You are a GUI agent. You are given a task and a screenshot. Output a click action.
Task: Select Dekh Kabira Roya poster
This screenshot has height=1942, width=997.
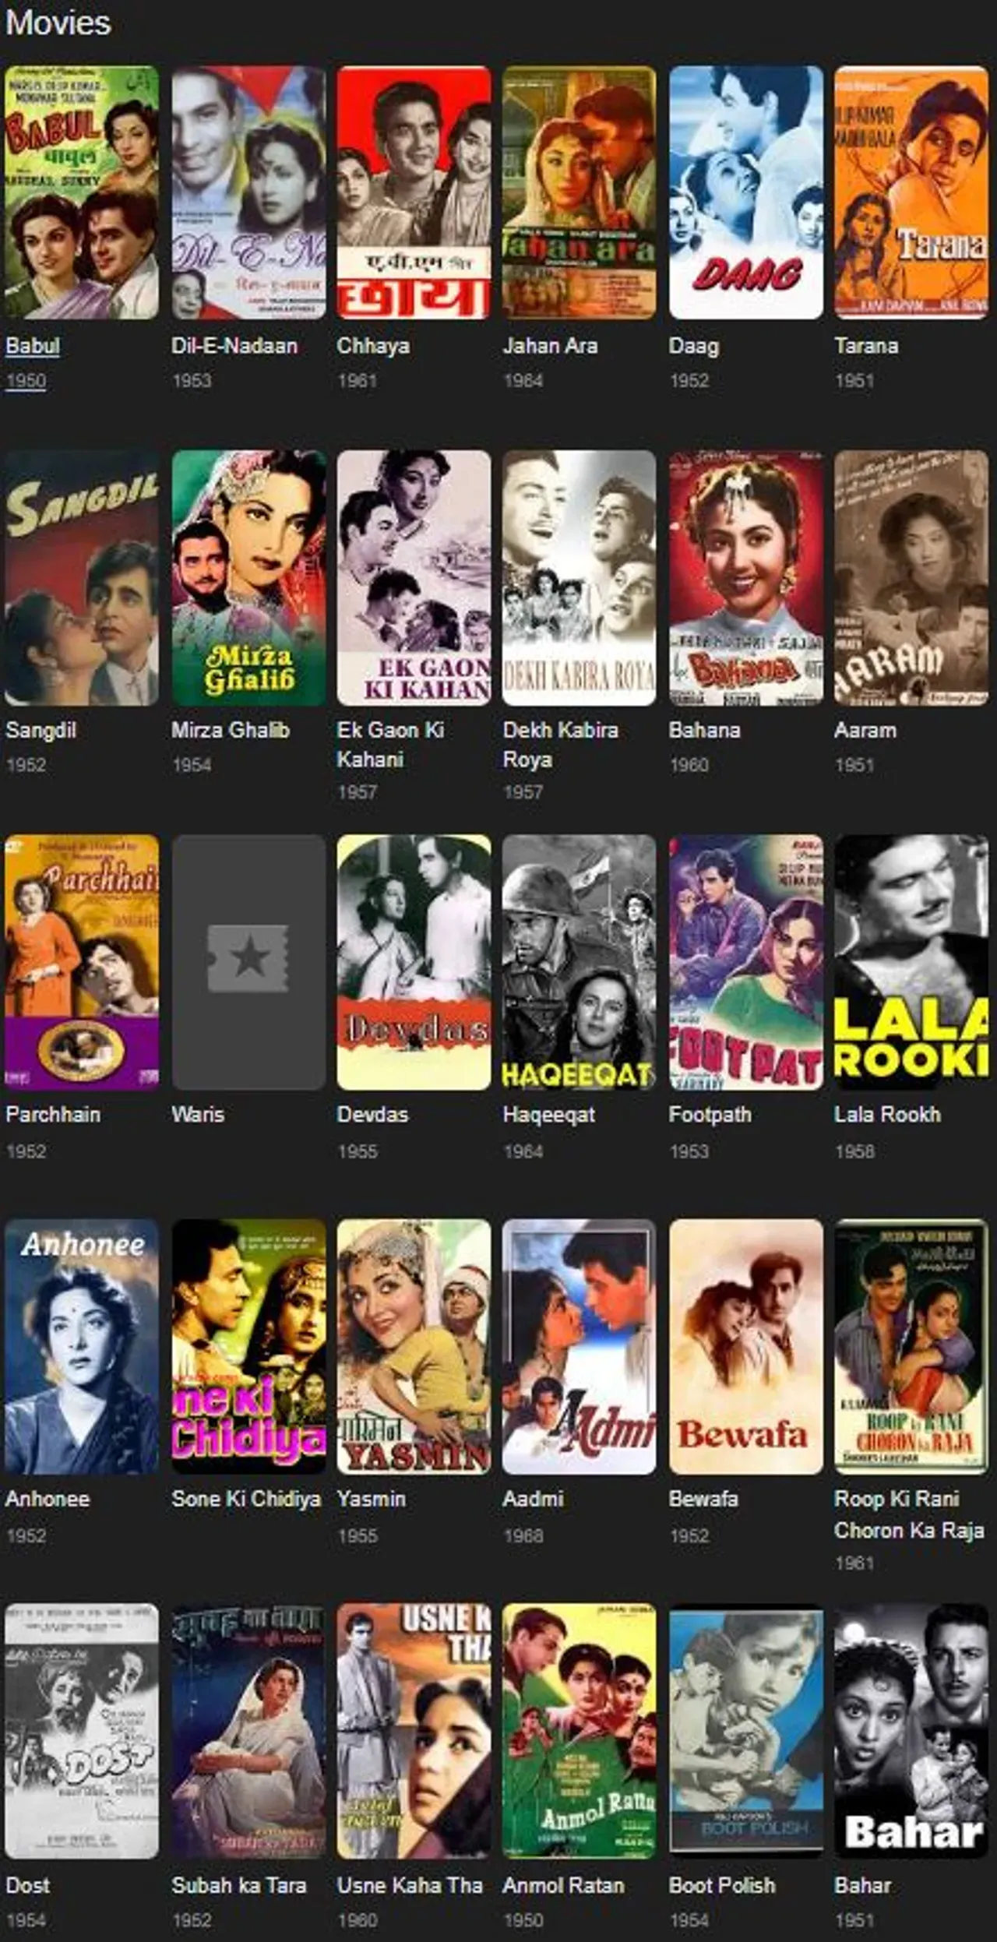click(580, 578)
